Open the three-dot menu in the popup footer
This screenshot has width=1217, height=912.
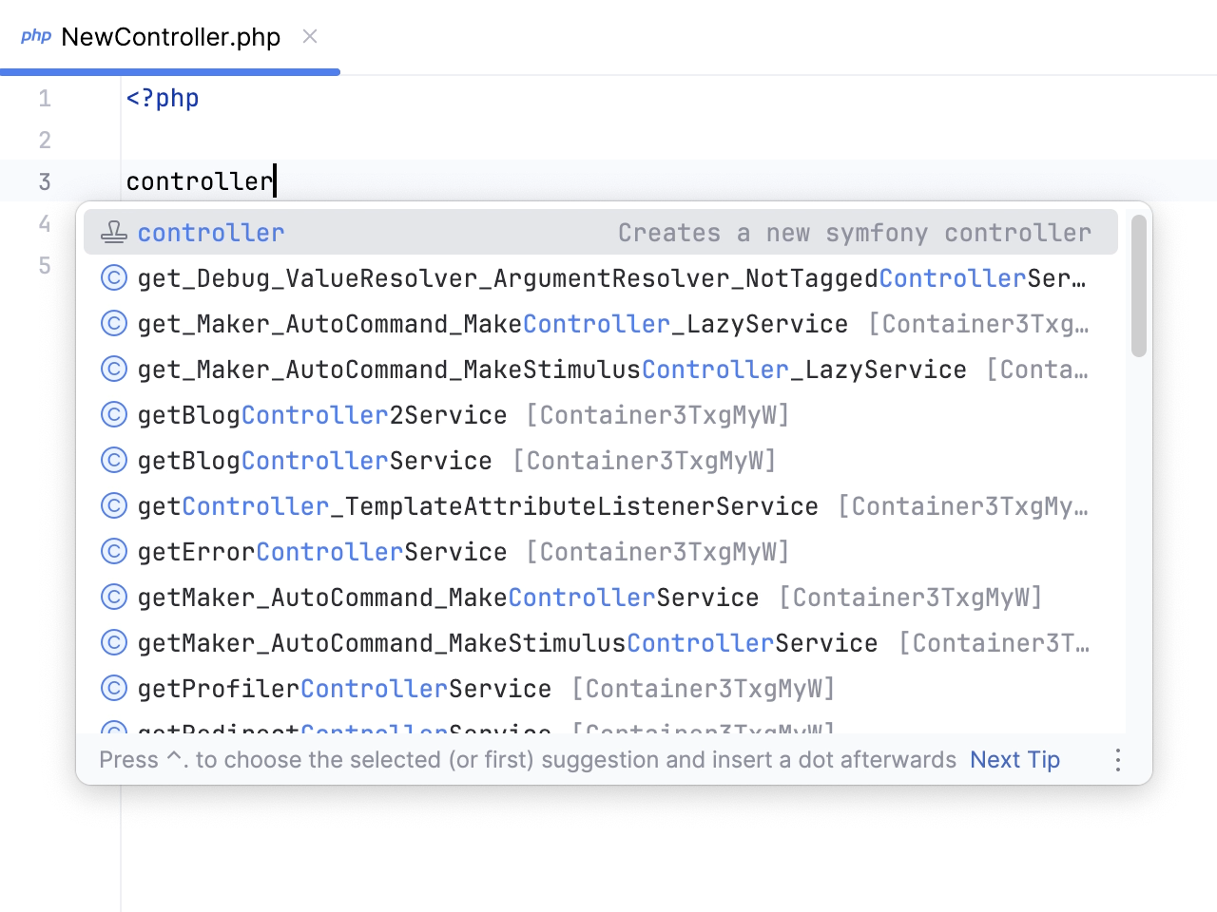pyautogui.click(x=1117, y=760)
